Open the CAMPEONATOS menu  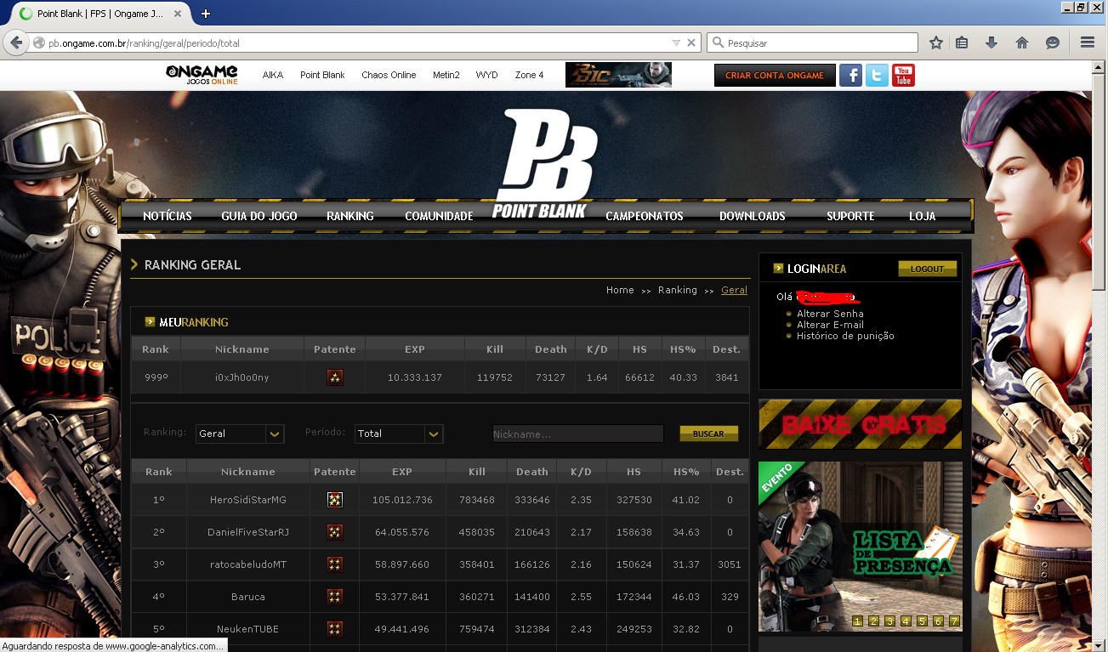[x=645, y=216]
